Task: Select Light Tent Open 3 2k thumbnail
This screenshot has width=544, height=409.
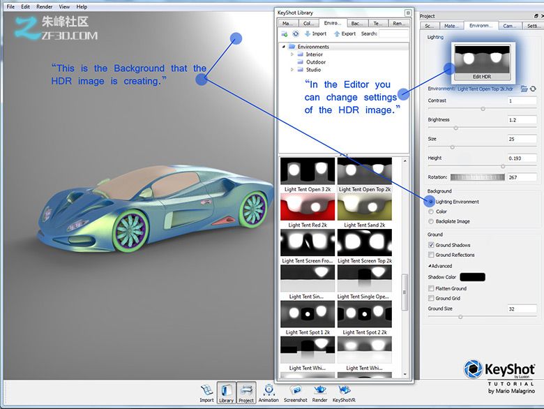Action: pos(308,171)
